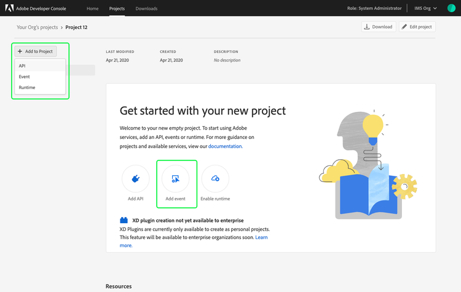
Task: Click the Resources heading
Action: [x=119, y=286]
